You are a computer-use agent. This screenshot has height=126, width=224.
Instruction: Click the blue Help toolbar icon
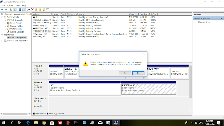click(20, 9)
